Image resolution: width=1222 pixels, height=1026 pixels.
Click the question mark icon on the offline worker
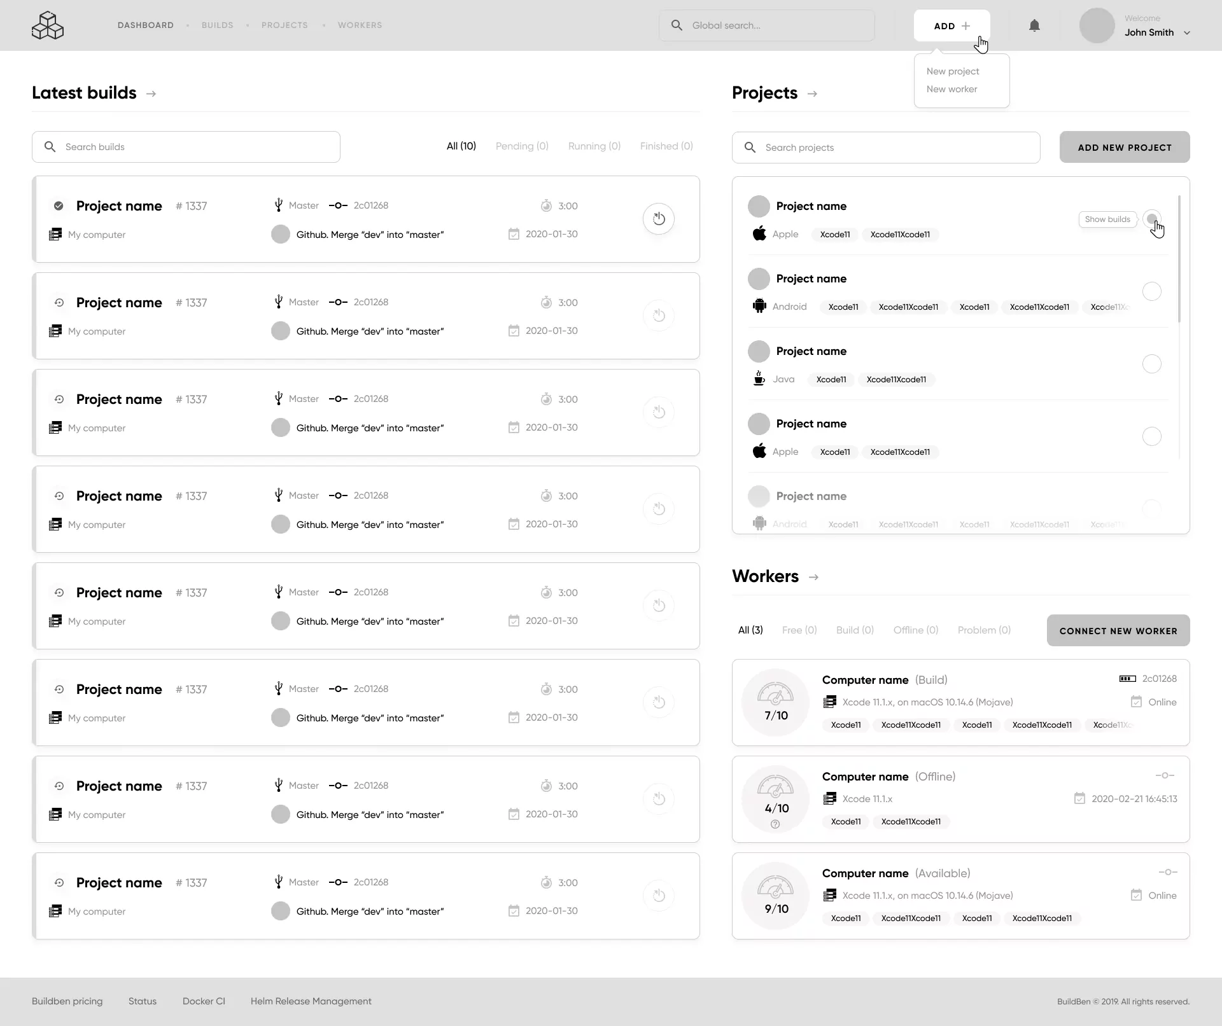click(x=775, y=824)
